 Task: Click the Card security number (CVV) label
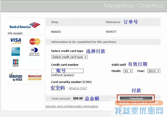point(71,82)
